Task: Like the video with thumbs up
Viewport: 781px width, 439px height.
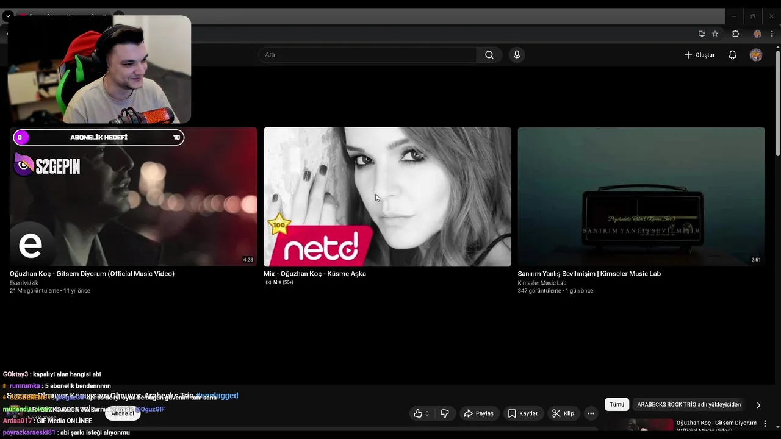Action: pos(421,413)
